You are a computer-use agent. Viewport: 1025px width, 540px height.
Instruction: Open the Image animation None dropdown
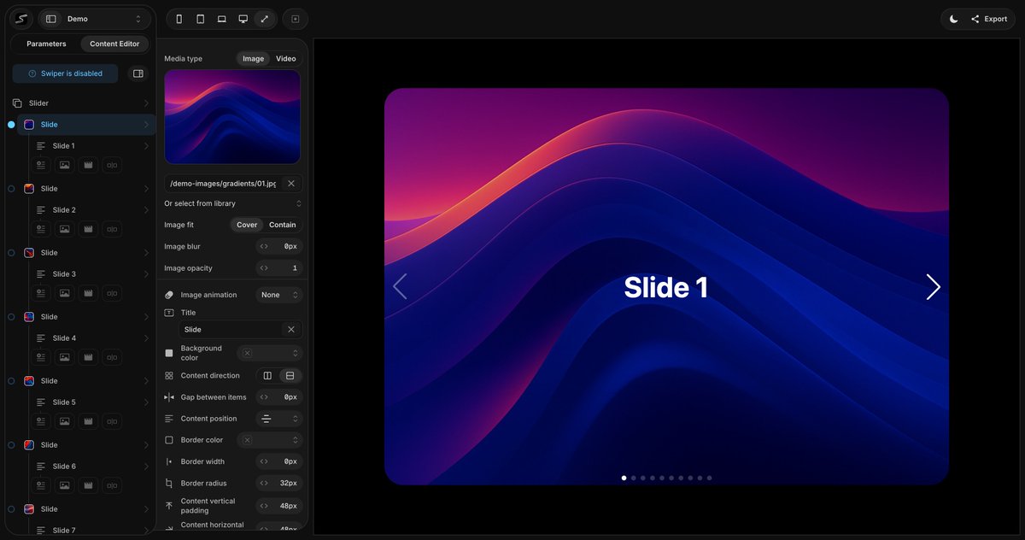point(279,295)
